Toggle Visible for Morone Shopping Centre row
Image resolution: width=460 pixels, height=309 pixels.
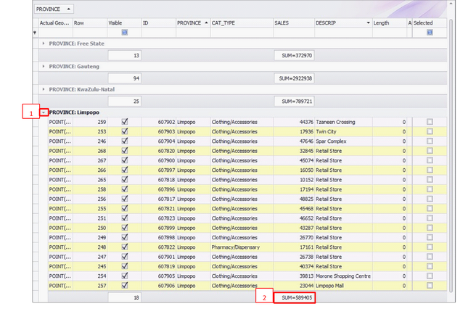[124, 276]
